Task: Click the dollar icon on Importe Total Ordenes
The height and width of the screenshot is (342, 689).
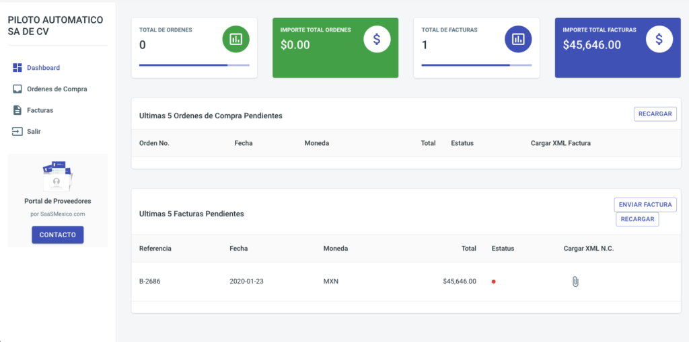Action: tap(377, 39)
